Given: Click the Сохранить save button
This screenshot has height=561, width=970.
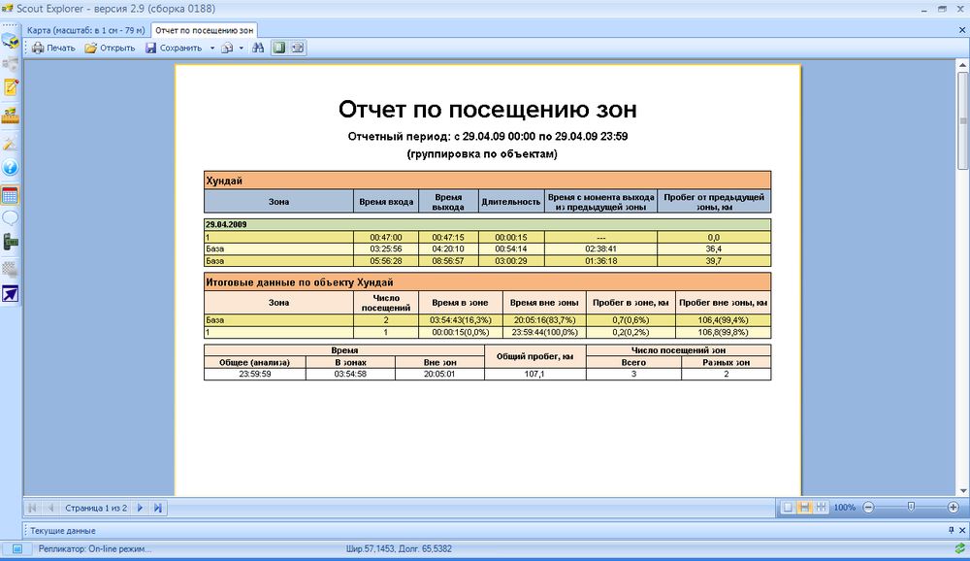Looking at the screenshot, I should tap(174, 48).
